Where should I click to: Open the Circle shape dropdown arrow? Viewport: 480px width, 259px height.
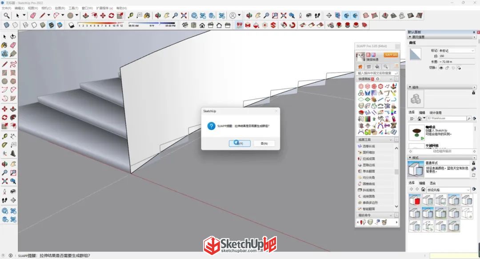pyautogui.click(x=77, y=15)
